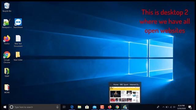Viewport: 196px width, 110px height.
Task: Open File Explorer from the taskbar
Action: (79, 107)
